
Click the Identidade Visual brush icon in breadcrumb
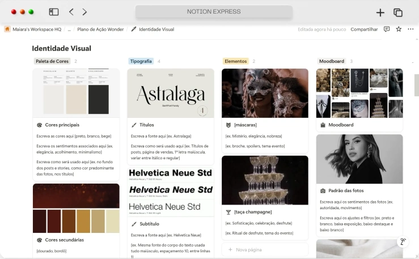tap(134, 29)
